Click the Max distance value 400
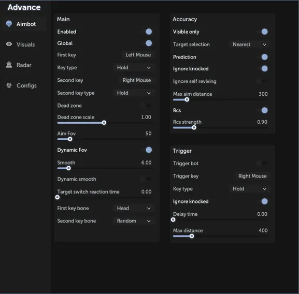 [263, 230]
